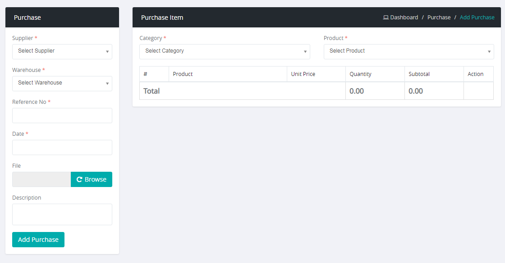Open the Select Supplier dropdown
The image size is (505, 263).
[62, 51]
